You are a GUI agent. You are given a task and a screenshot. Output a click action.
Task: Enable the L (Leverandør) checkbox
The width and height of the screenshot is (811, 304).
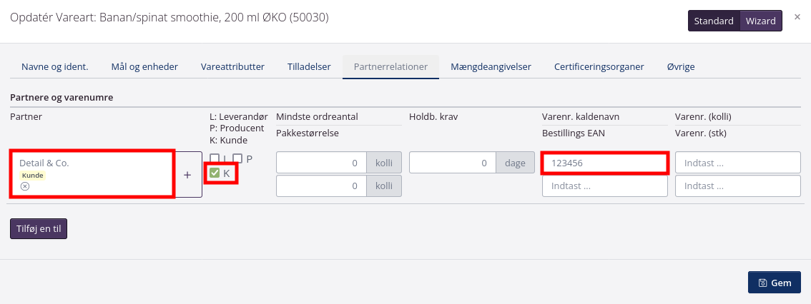coord(215,158)
